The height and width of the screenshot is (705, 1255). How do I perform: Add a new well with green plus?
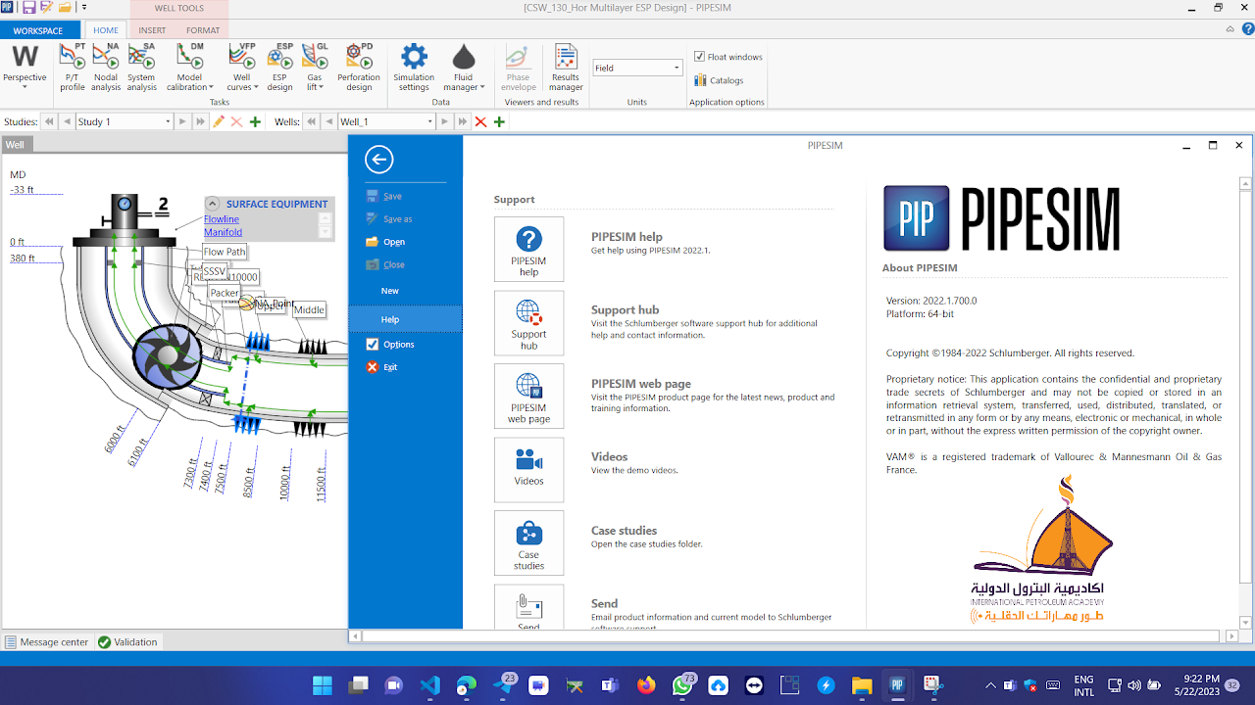(x=499, y=121)
